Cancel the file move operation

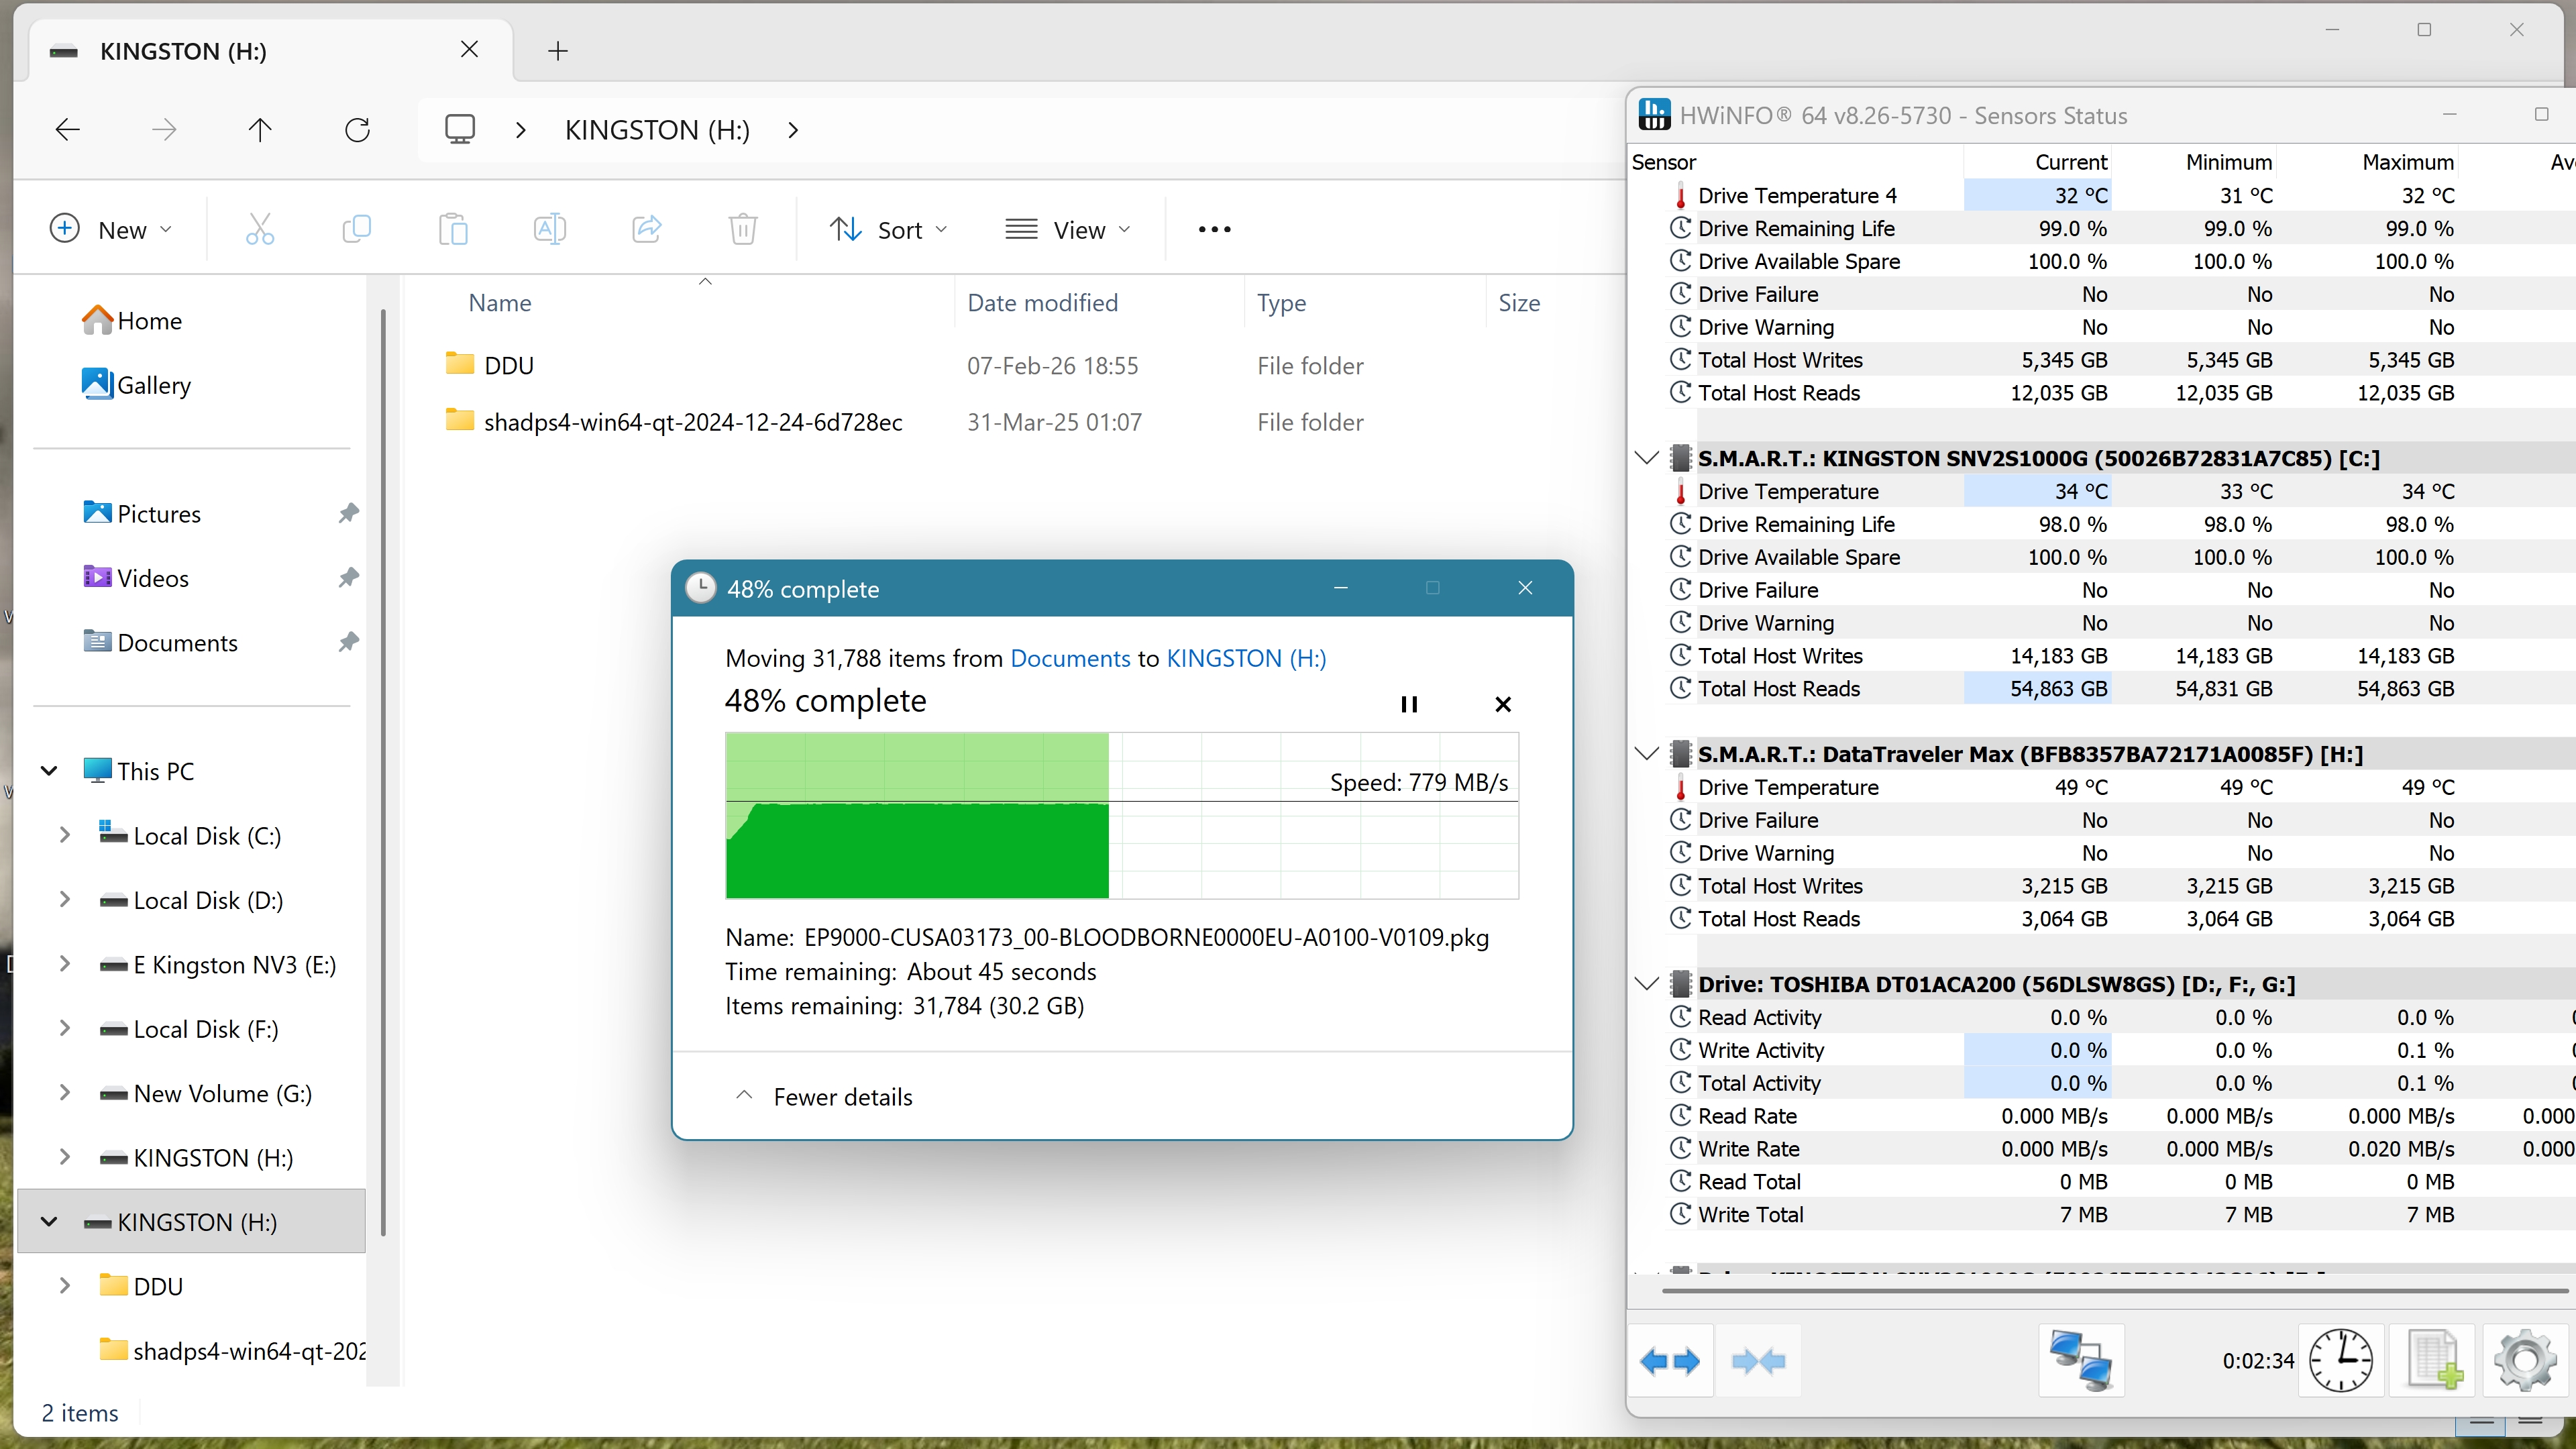1502,704
